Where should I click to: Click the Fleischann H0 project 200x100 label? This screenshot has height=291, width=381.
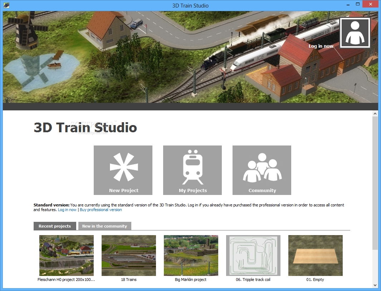66,280
